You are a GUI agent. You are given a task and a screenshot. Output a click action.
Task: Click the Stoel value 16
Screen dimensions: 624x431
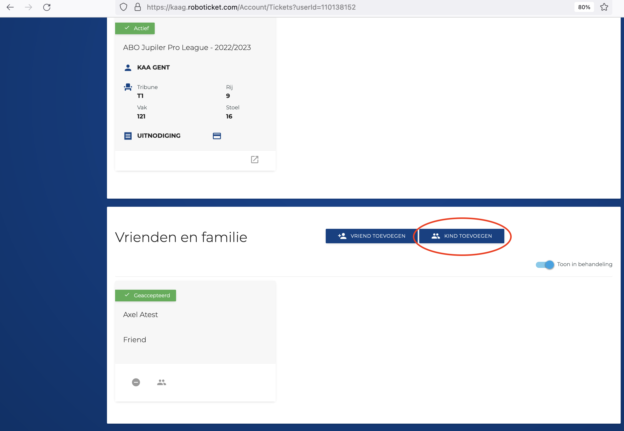[229, 116]
